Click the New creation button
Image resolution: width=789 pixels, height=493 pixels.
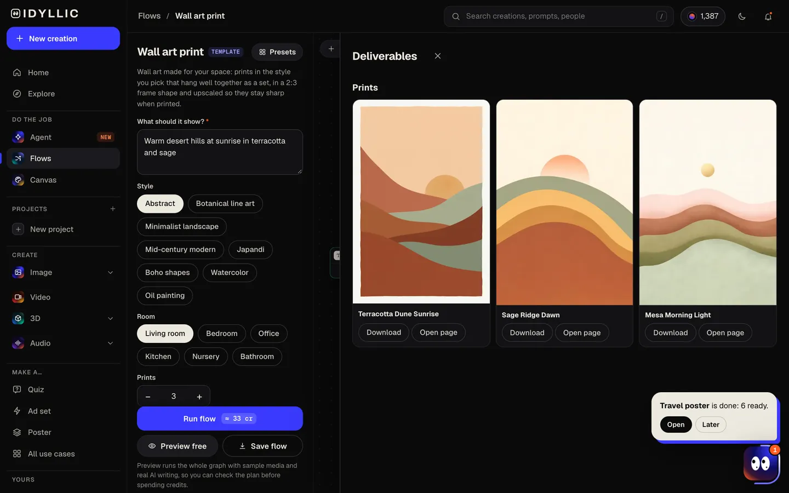coord(63,38)
